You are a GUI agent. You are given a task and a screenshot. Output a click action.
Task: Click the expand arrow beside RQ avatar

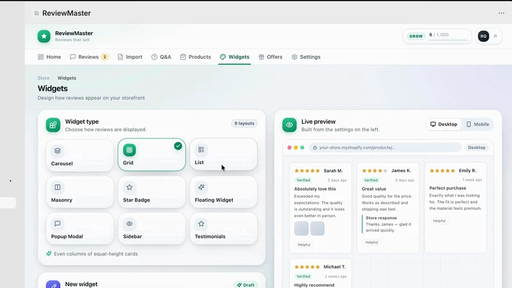pos(495,36)
